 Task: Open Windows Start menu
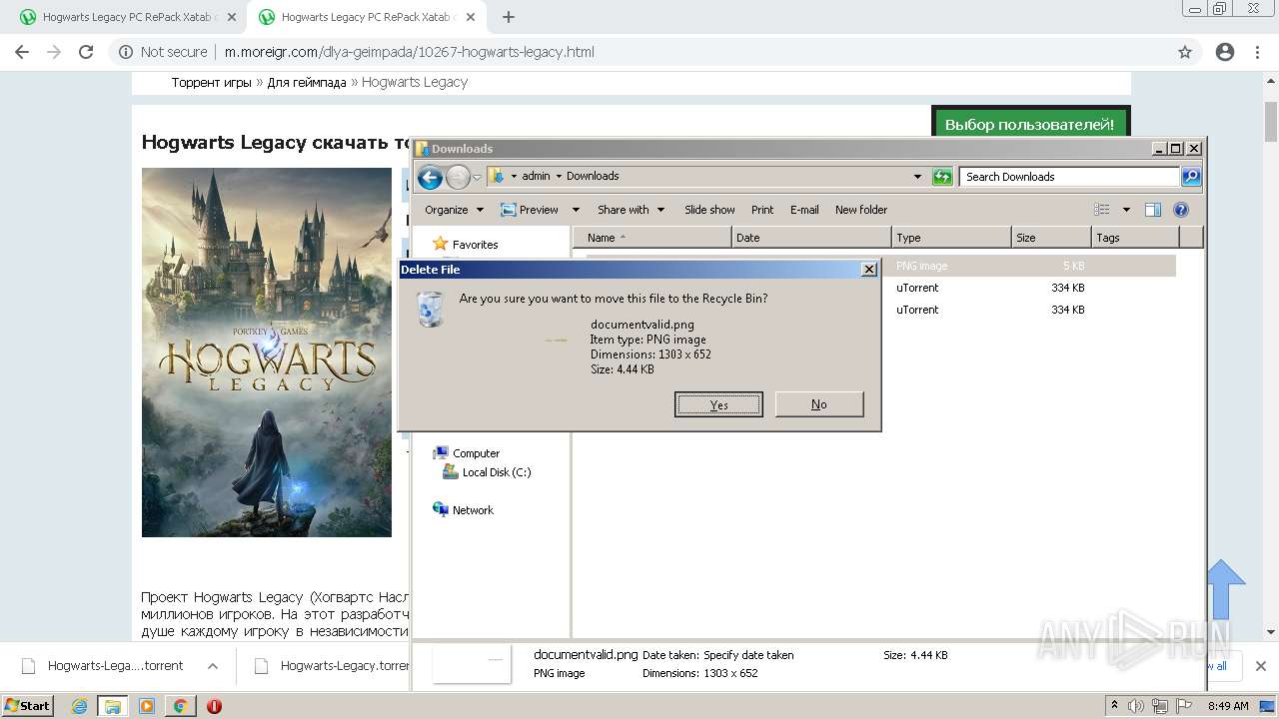click(28, 706)
